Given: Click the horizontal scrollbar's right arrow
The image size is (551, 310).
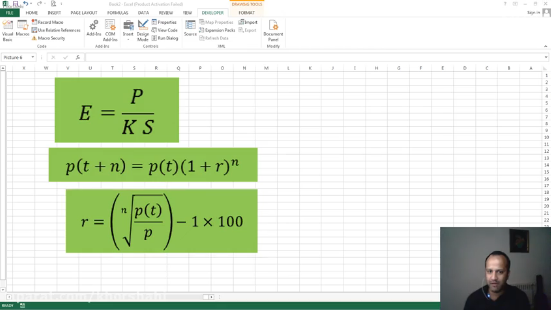Looking at the screenshot, I should 211,297.
